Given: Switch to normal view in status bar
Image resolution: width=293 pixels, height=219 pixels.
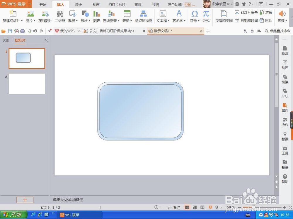Looking at the screenshot, I should (x=187, y=207).
